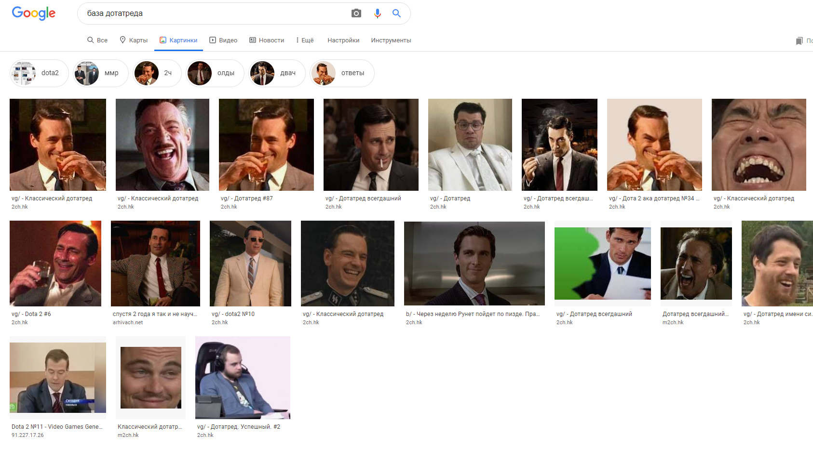The height and width of the screenshot is (449, 813).
Task: Open image of man with green screen background
Action: click(x=603, y=264)
